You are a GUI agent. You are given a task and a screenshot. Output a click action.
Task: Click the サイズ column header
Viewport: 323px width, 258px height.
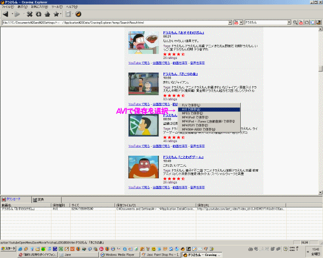coord(92,205)
